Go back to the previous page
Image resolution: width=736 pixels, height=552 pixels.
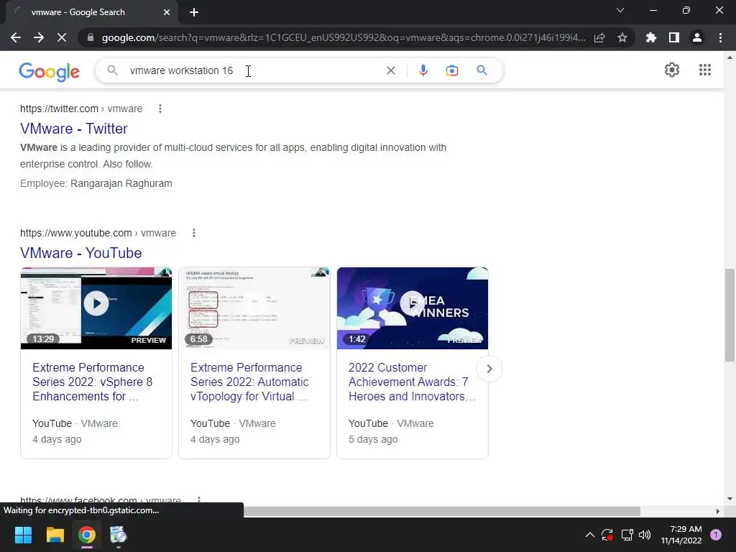click(16, 37)
